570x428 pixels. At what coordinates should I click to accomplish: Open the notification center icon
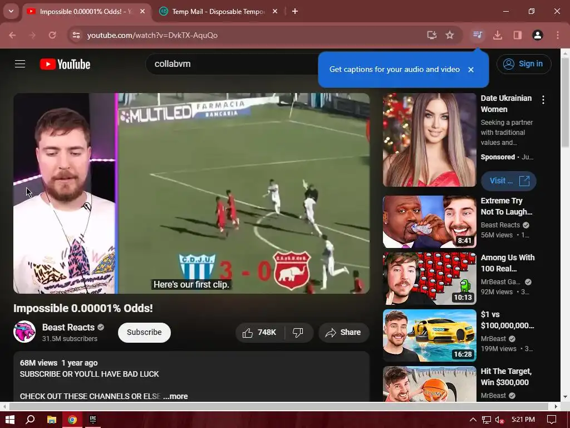[552, 420]
